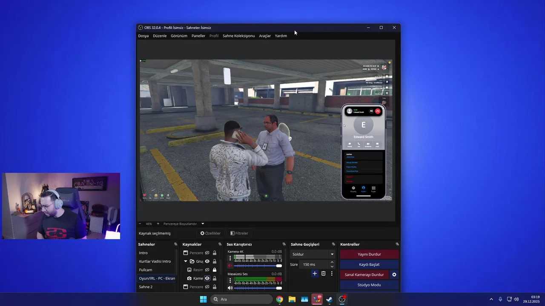The image size is (545, 306).
Task: Show the Pencere source above the group
Action: click(207, 253)
